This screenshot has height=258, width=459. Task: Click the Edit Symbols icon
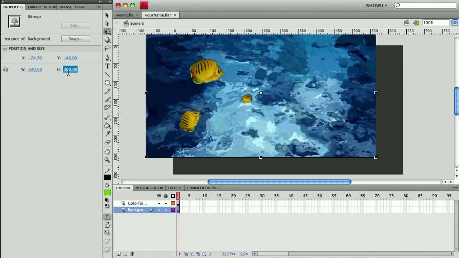click(x=416, y=23)
